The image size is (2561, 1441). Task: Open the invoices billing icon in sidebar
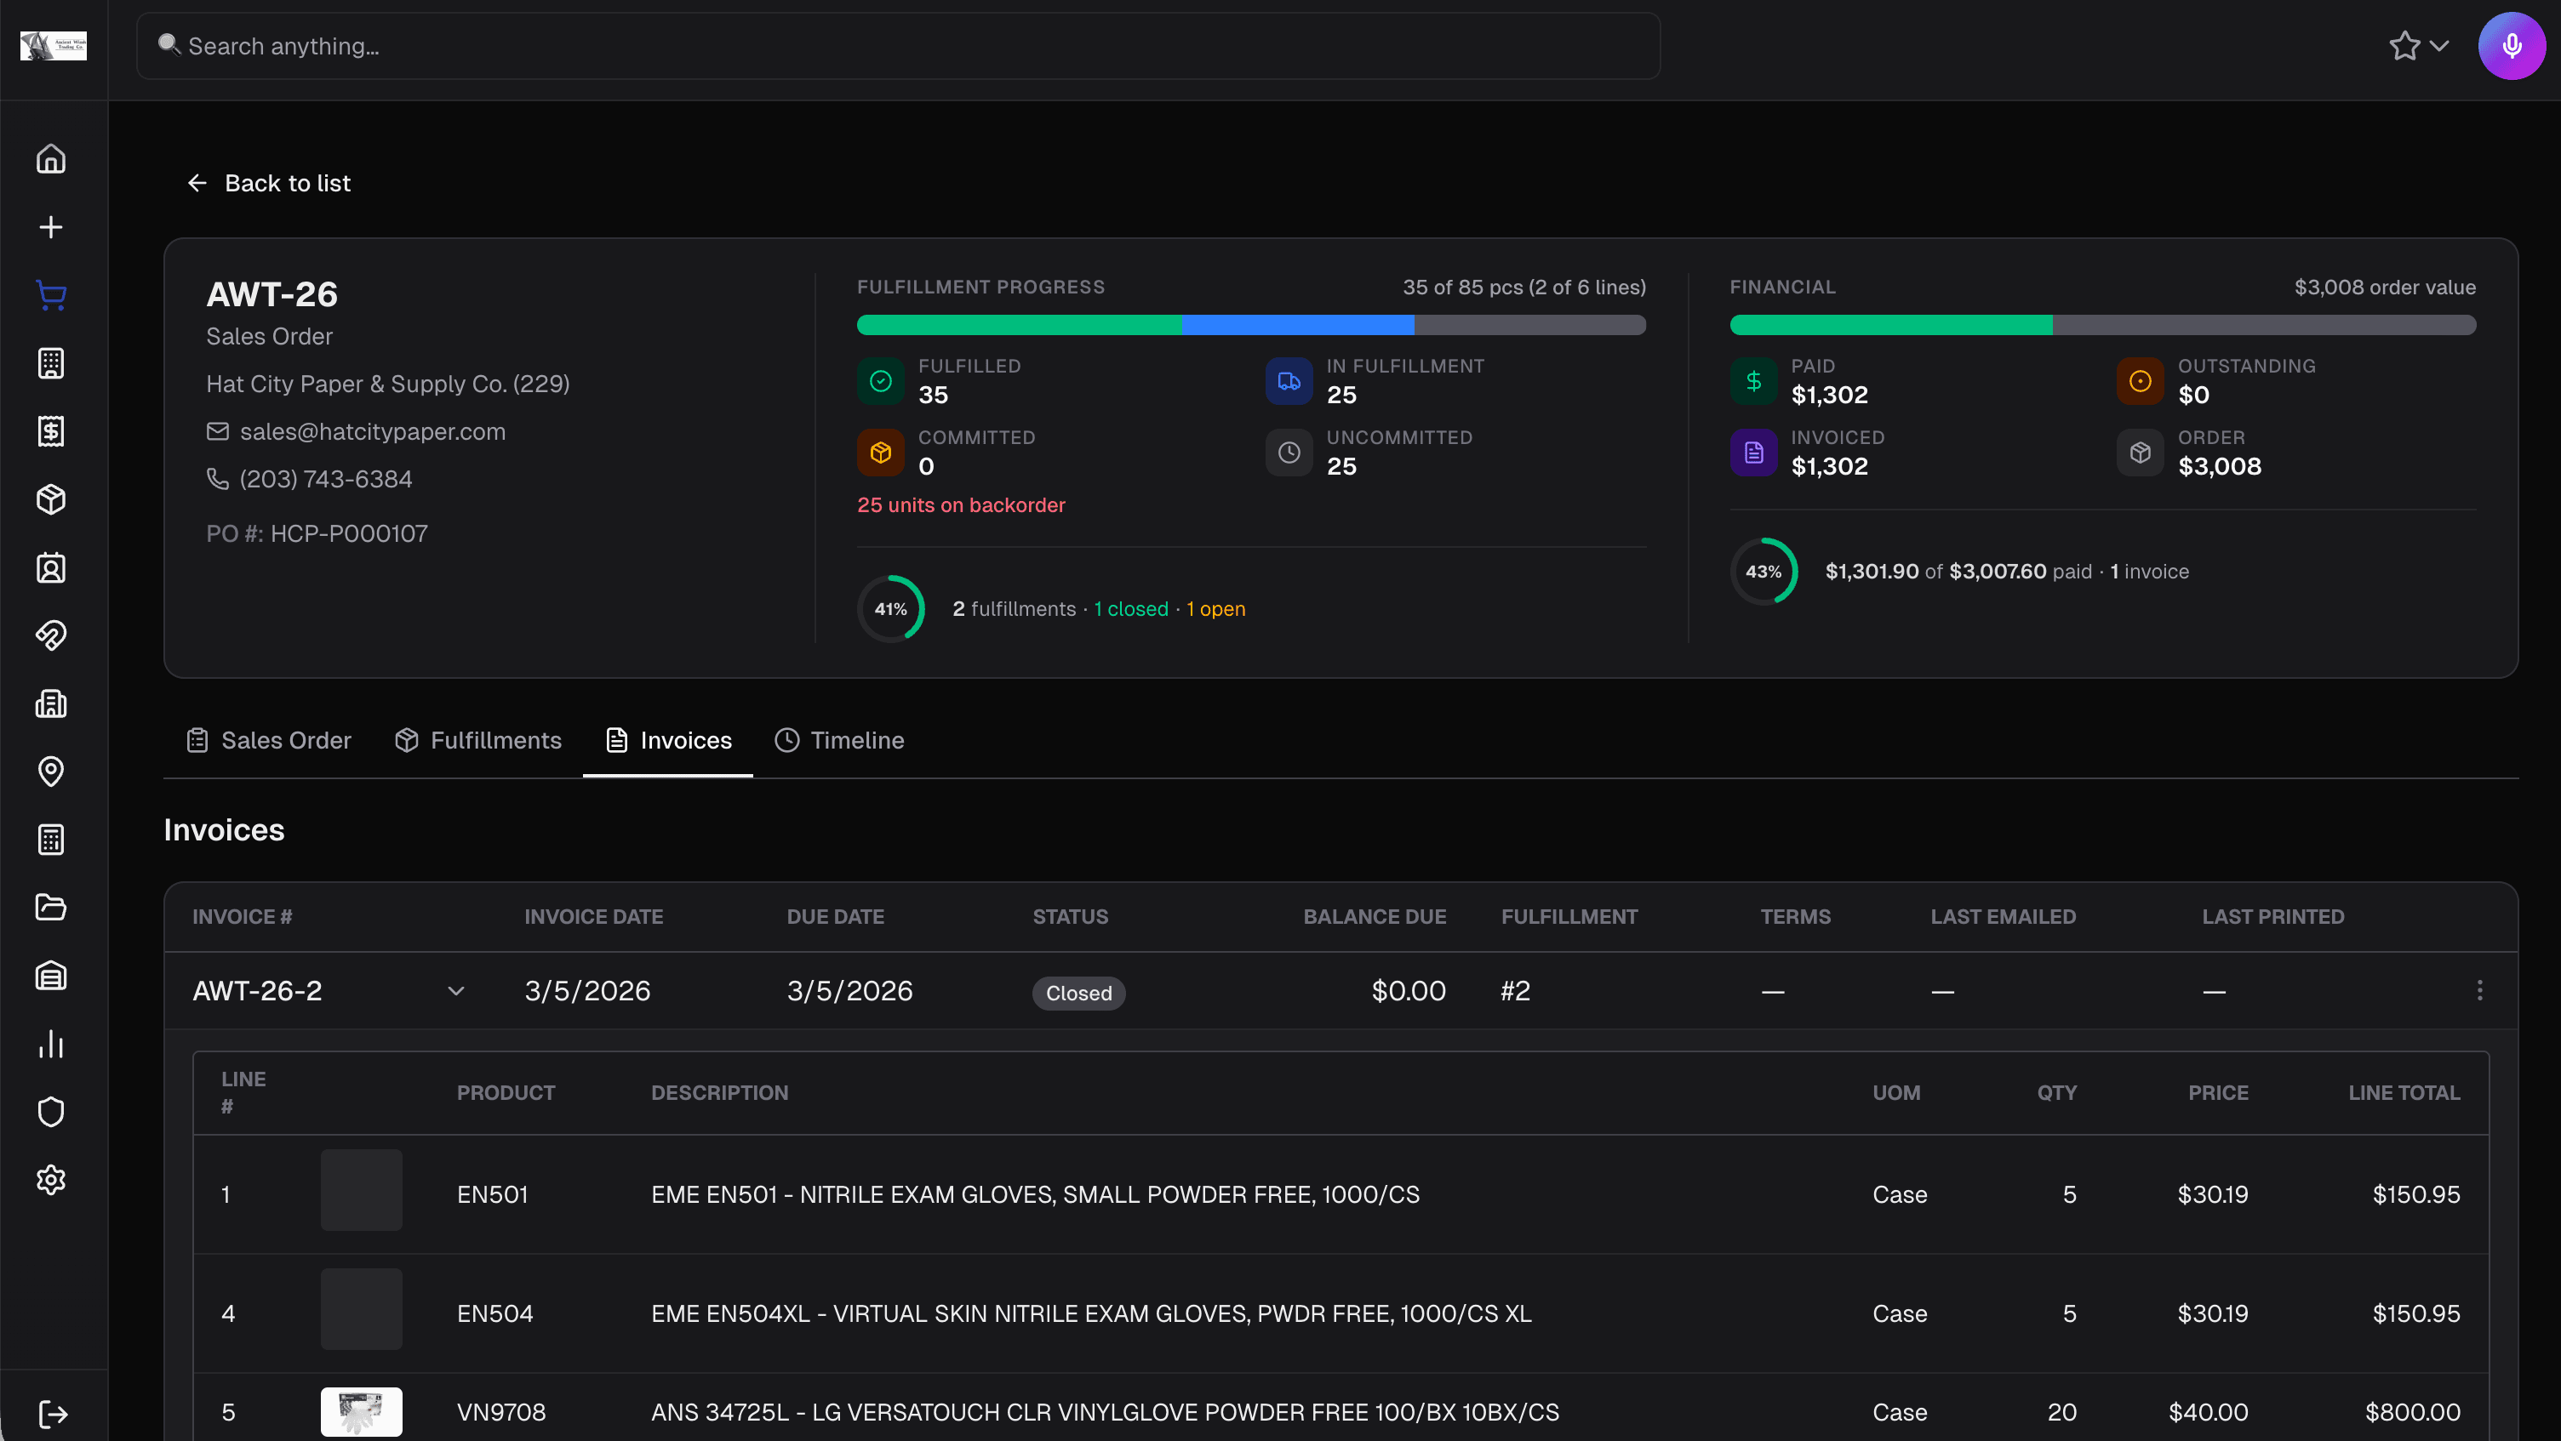click(51, 431)
